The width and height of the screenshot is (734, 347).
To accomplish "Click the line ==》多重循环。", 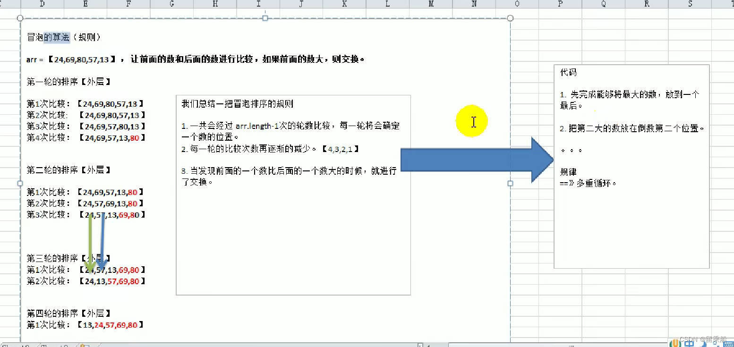I will (x=589, y=183).
